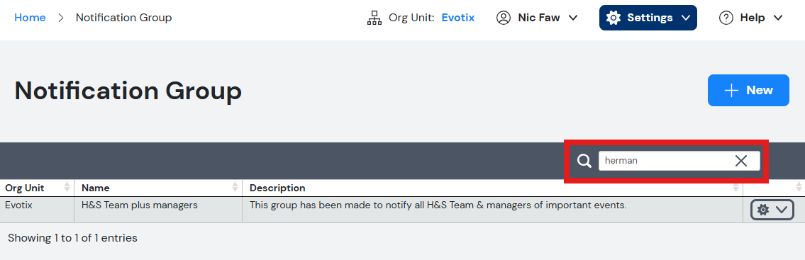Sort table by Org Unit column arrows

(67, 187)
